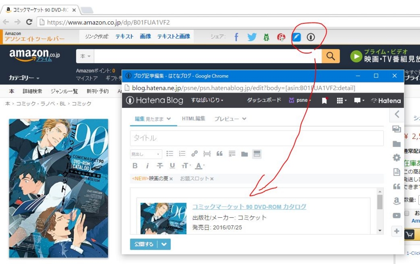Click the orange Amazon search magnifier button

point(331,56)
